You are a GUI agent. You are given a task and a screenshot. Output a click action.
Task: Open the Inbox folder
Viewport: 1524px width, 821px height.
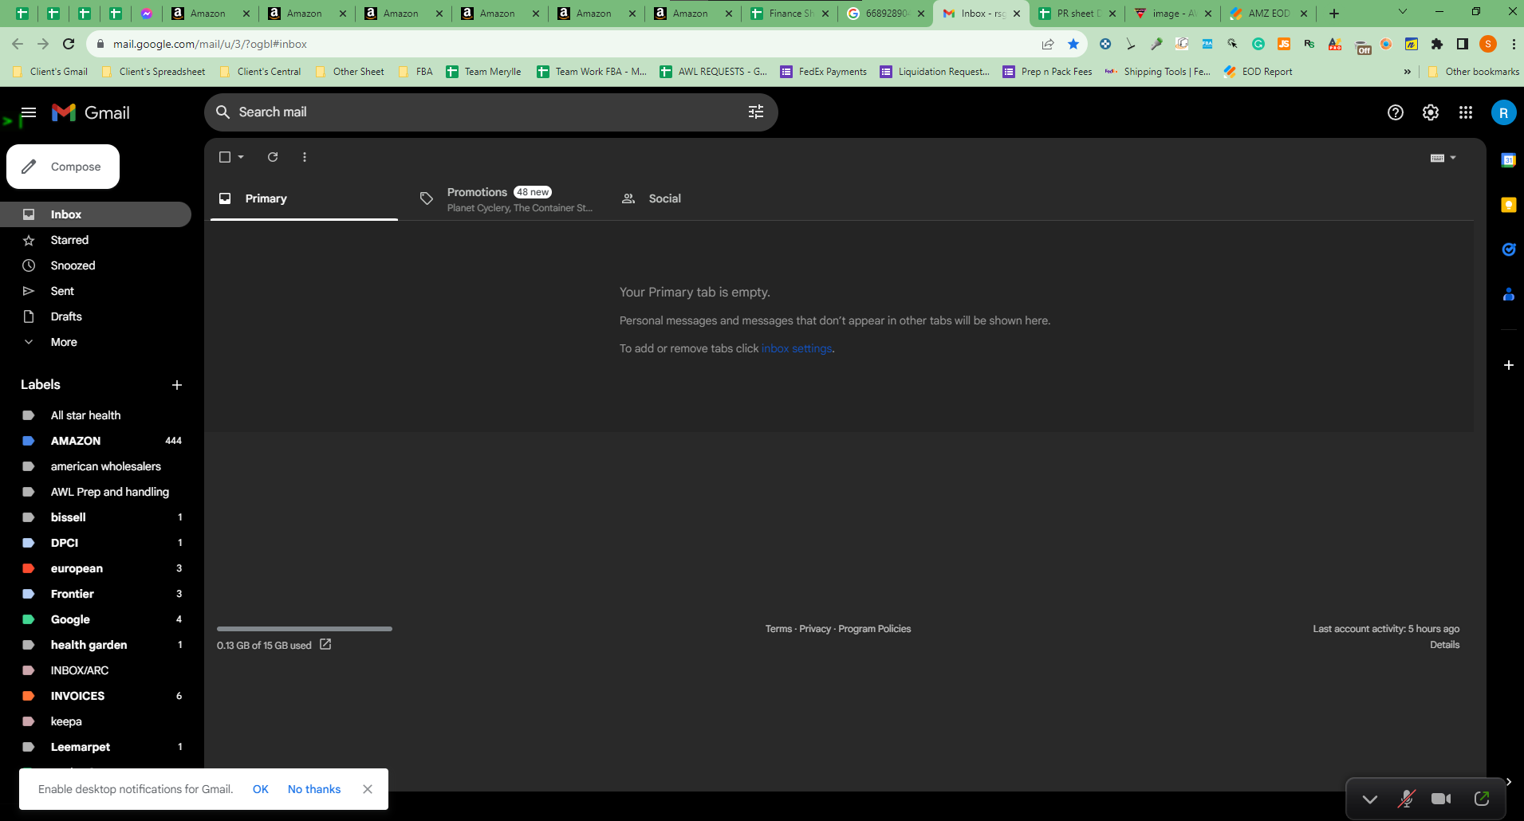click(x=96, y=214)
